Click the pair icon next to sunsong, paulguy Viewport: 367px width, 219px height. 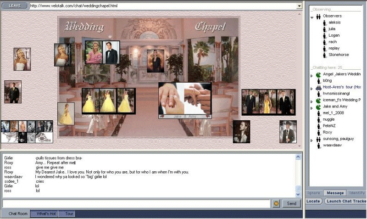pos(318,139)
